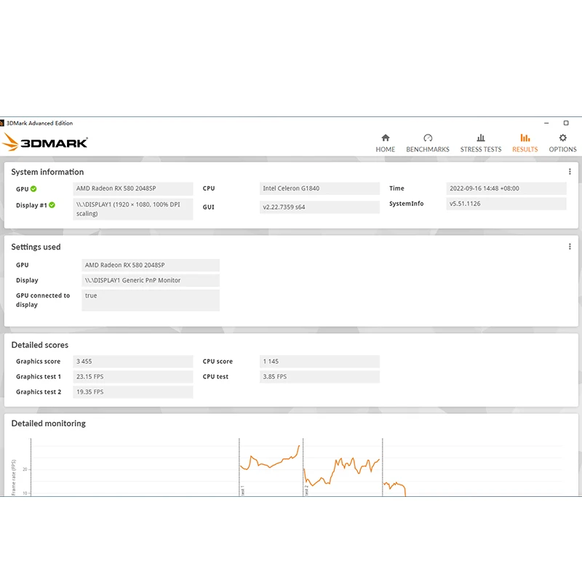
Task: Click the Time field showing 2022-09-16
Action: pyautogui.click(x=506, y=188)
